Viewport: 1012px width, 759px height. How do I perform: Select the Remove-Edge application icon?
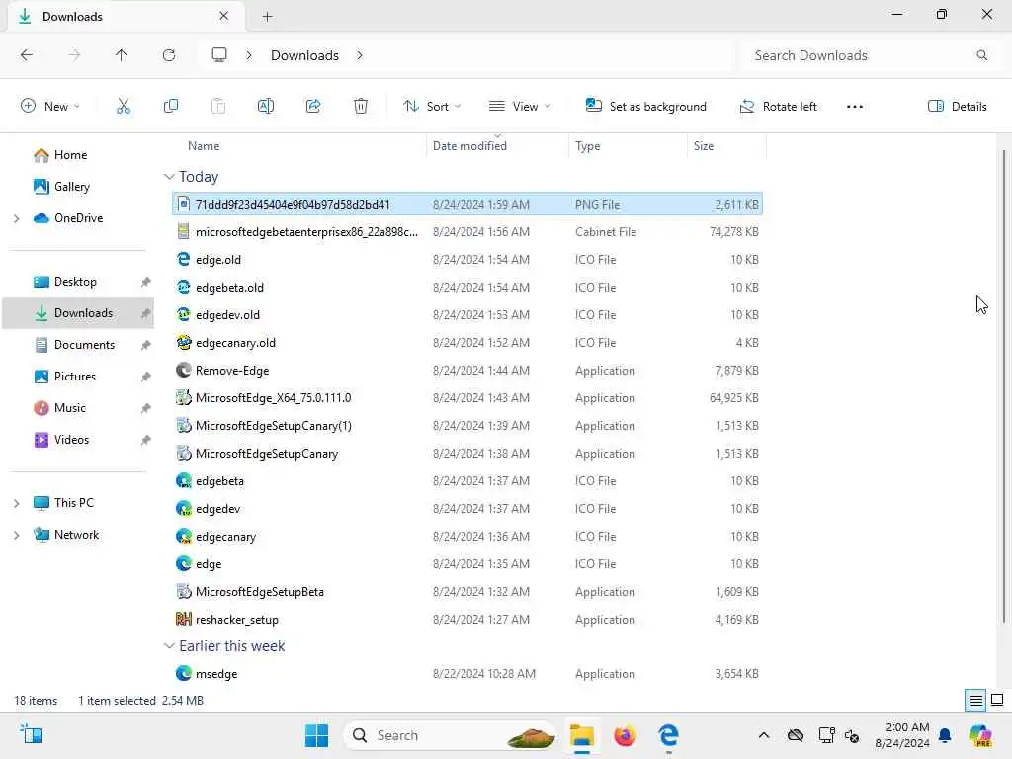[x=183, y=370]
